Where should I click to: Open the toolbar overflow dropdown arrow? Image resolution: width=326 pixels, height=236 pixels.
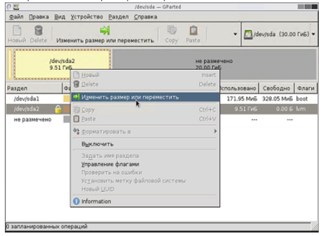pyautogui.click(x=235, y=34)
